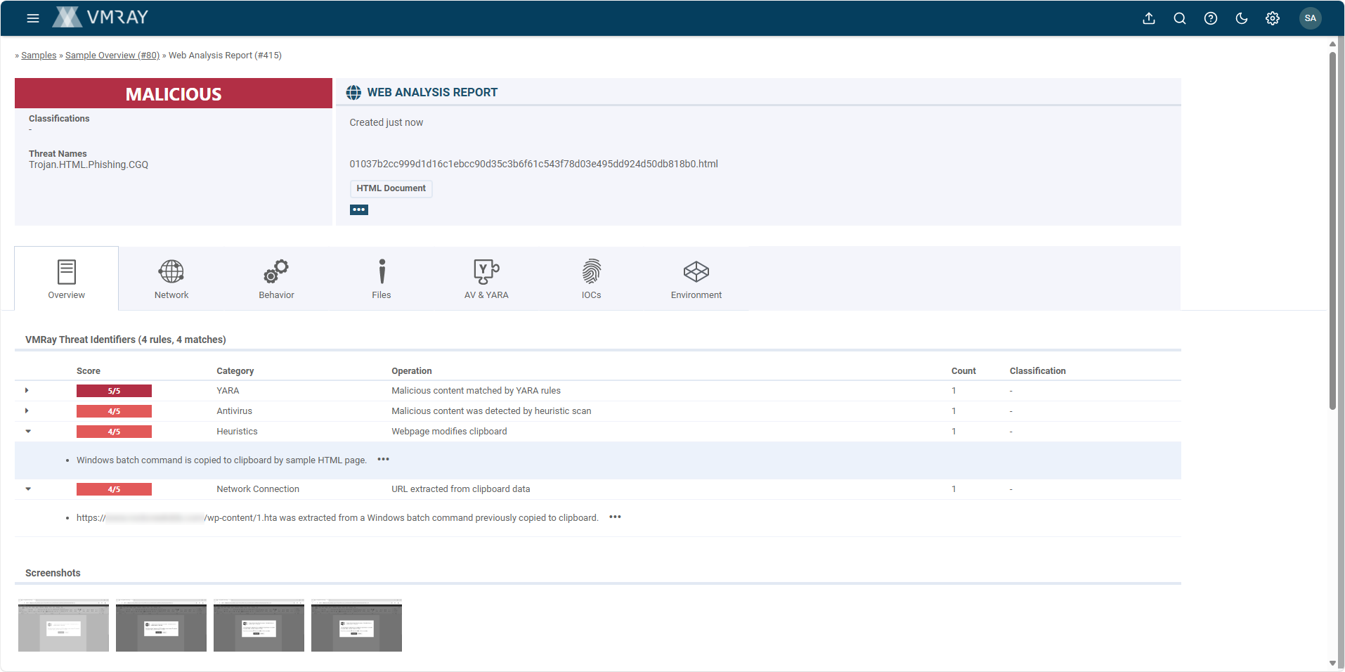Click the Score column header
The width and height of the screenshot is (1345, 672).
[89, 371]
